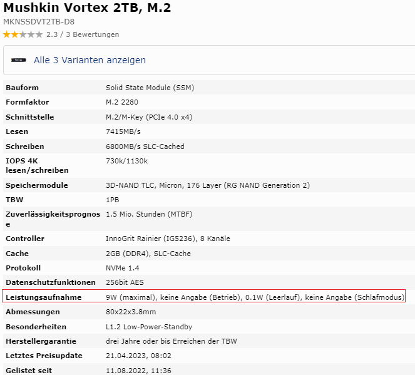Screen dimensions: 415x375
Task: Select the product title 'Mushkin Vortex 2TB, M.2'
Action: click(87, 8)
